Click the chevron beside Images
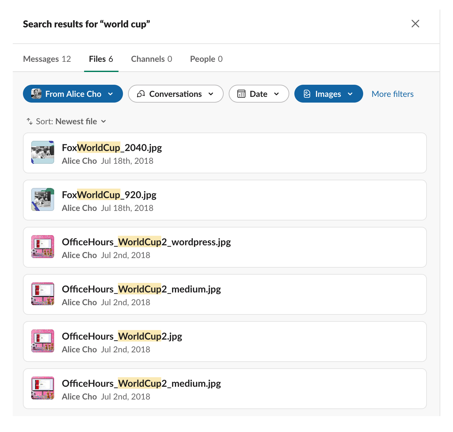Viewport: 453px width, 432px height. [x=350, y=94]
